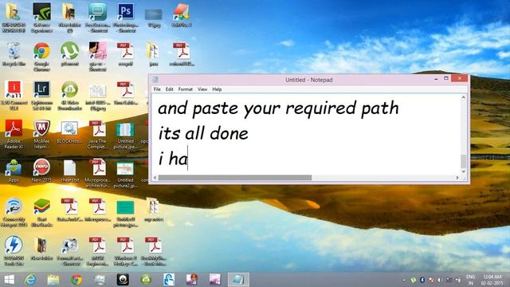Select the Java The Complete PDF icon
This screenshot has width=510, height=287.
click(97, 134)
